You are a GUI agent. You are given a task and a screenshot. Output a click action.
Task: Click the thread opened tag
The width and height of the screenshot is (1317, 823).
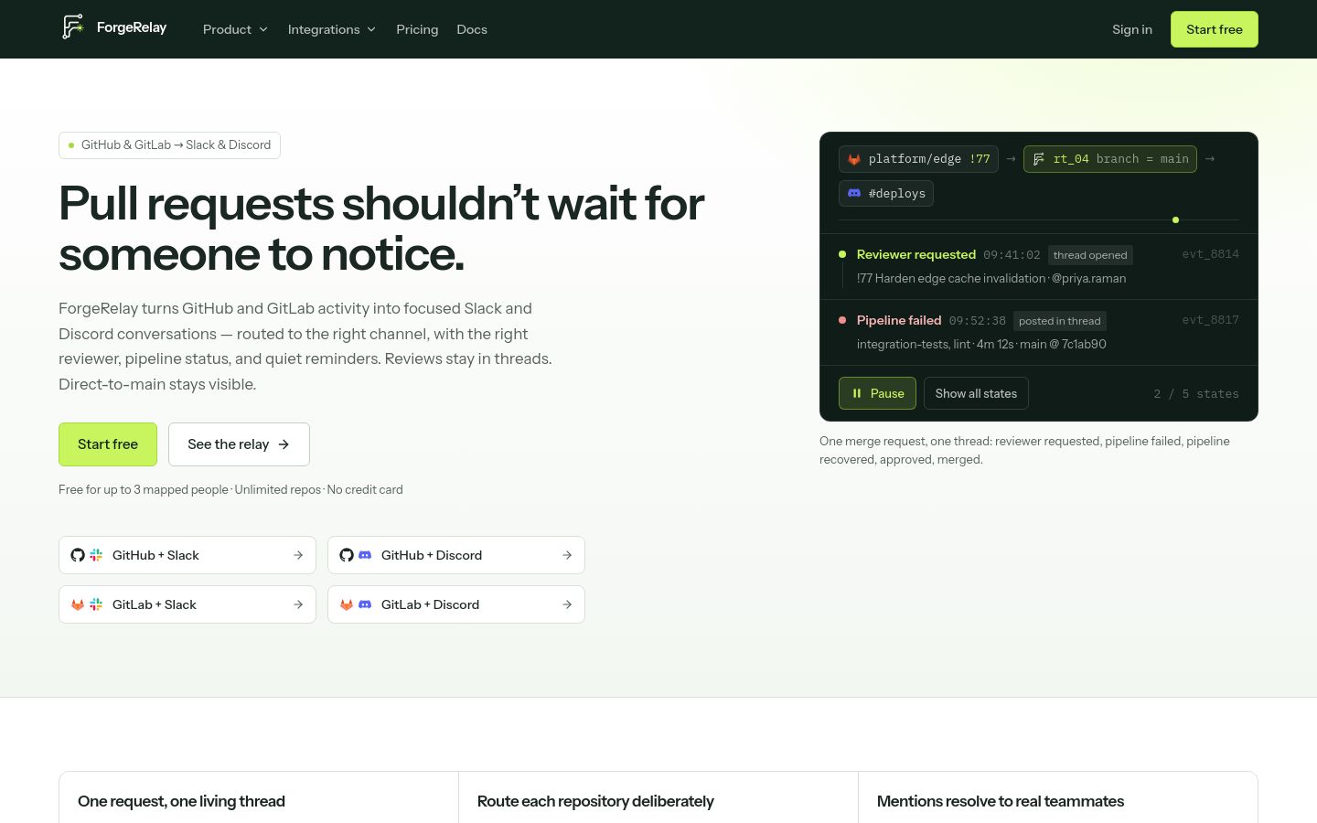coord(1090,255)
